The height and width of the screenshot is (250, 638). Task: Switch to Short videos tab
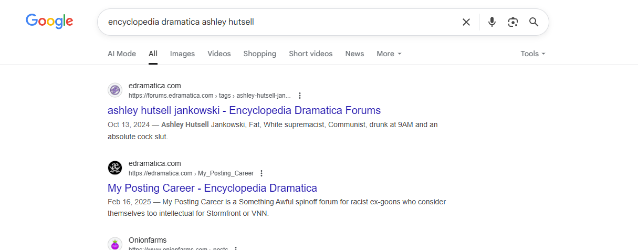coord(311,54)
